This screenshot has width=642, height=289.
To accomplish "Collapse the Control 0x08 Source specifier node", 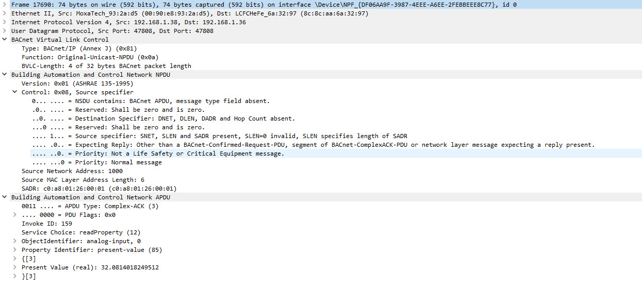I will [15, 92].
